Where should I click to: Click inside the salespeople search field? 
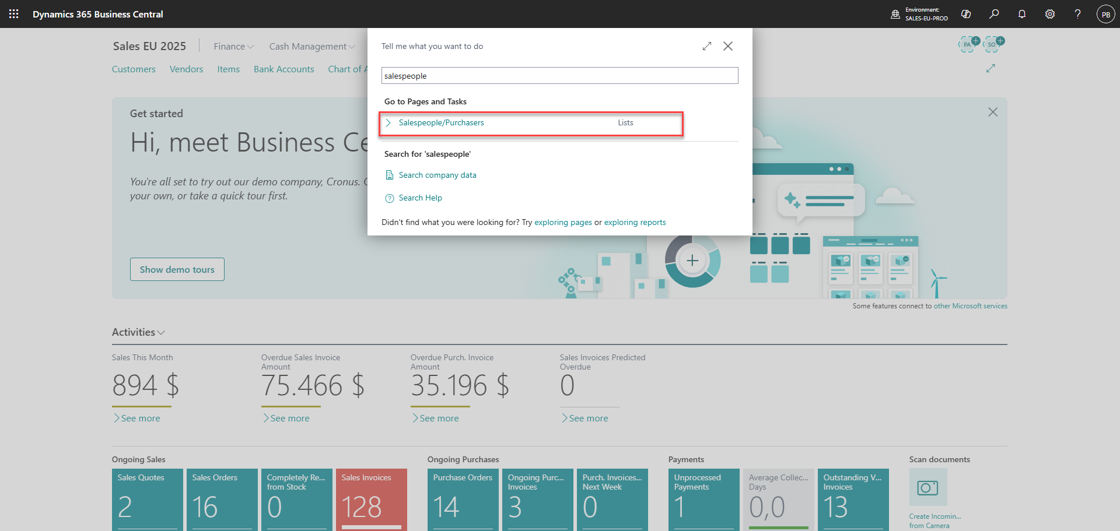pos(559,76)
